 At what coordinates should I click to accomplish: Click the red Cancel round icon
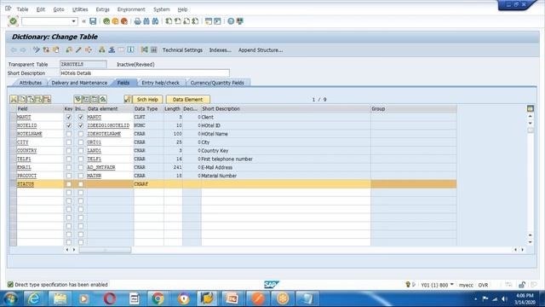click(x=123, y=21)
